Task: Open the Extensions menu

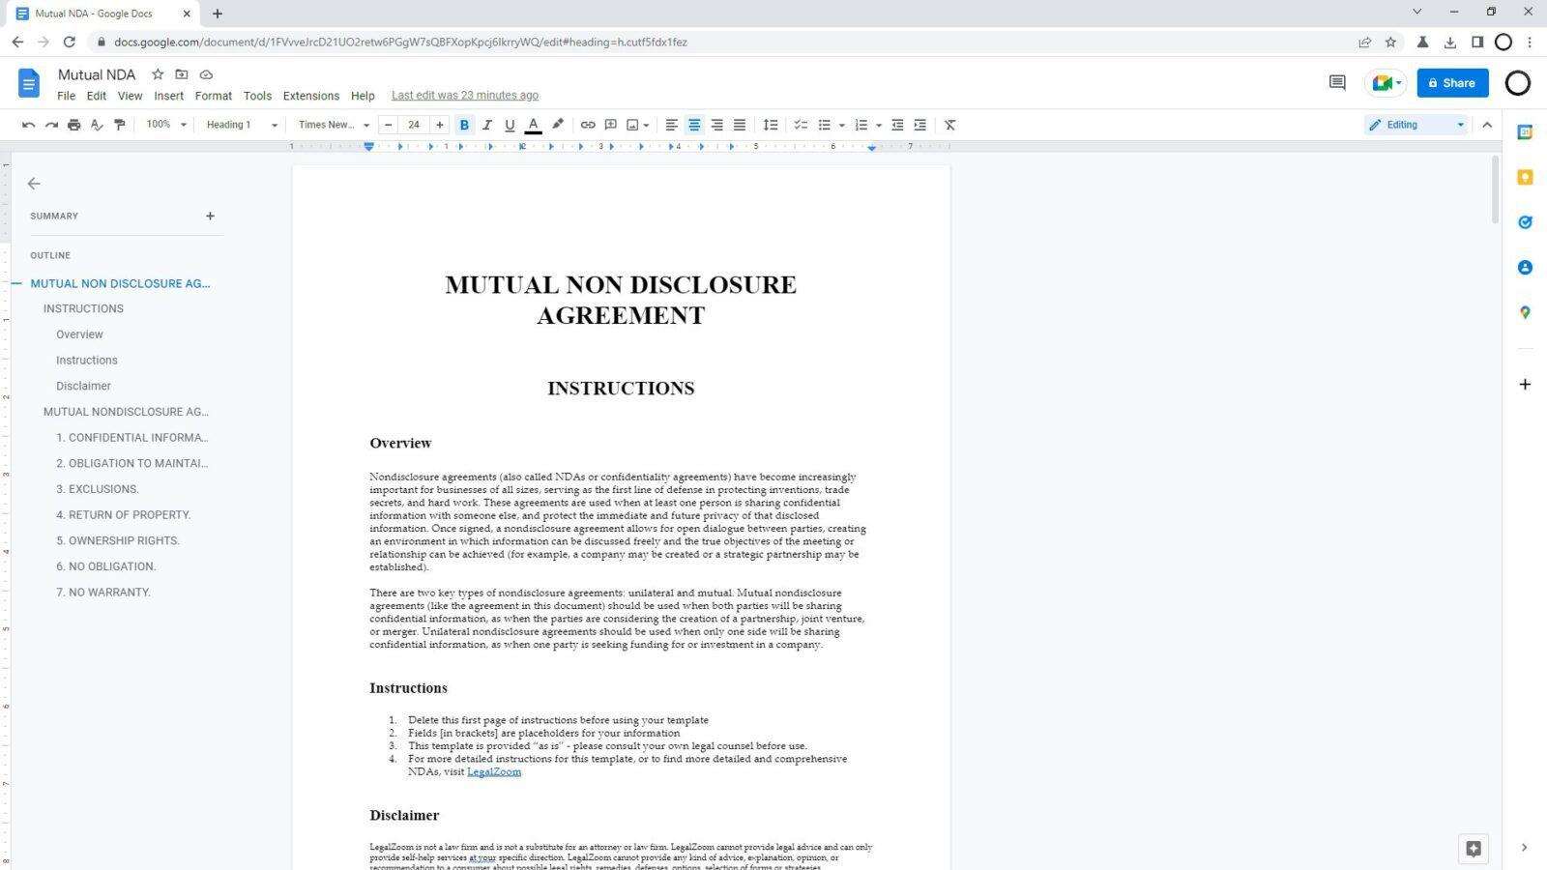Action: click(310, 95)
